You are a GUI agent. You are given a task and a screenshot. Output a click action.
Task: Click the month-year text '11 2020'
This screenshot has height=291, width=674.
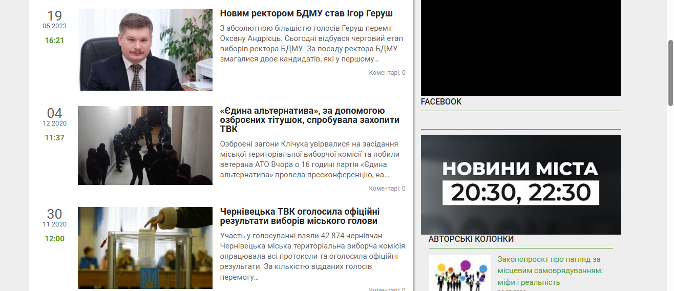[x=55, y=224]
